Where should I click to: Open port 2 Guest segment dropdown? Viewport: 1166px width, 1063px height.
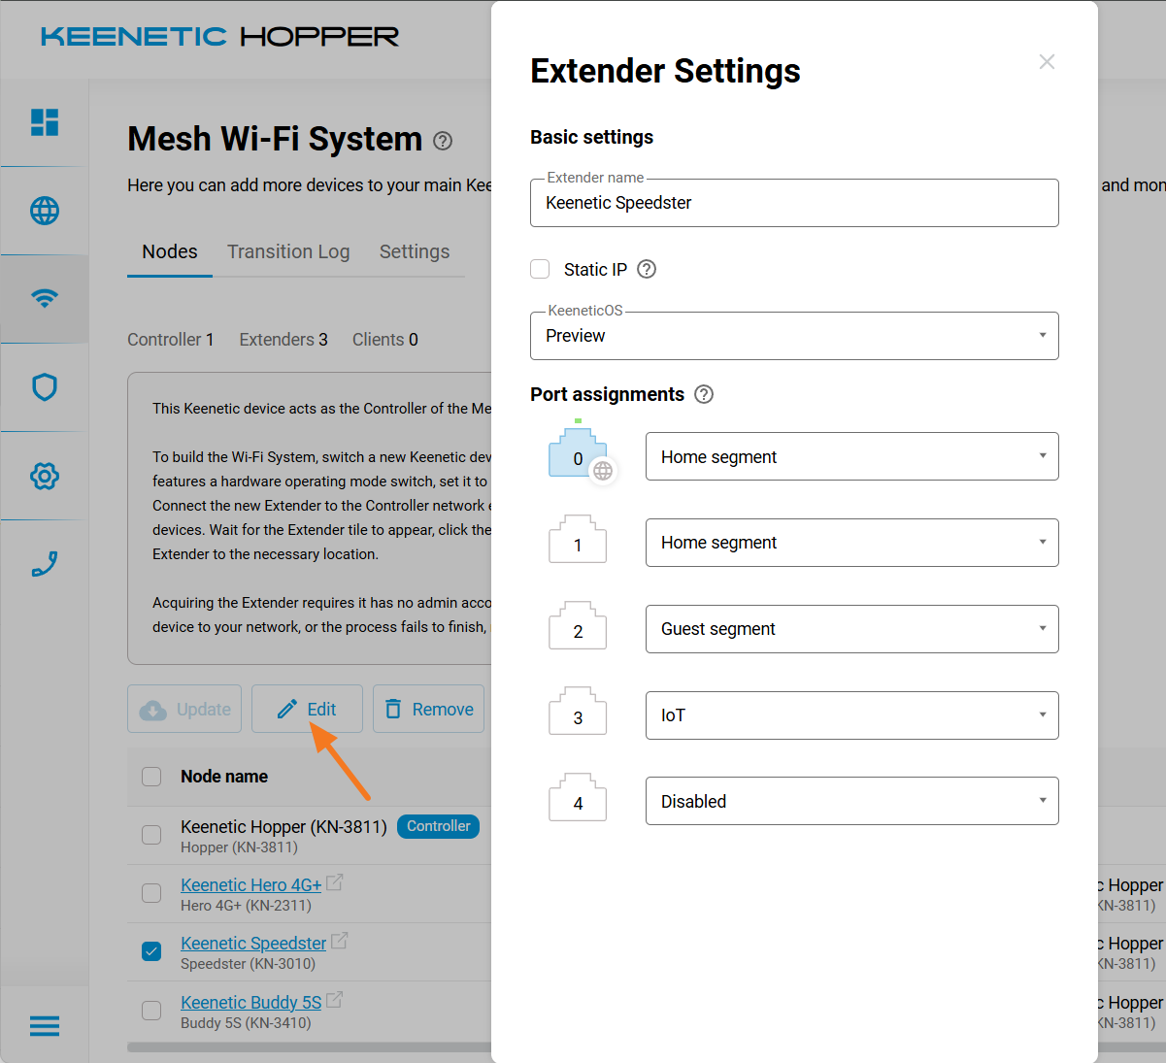851,629
